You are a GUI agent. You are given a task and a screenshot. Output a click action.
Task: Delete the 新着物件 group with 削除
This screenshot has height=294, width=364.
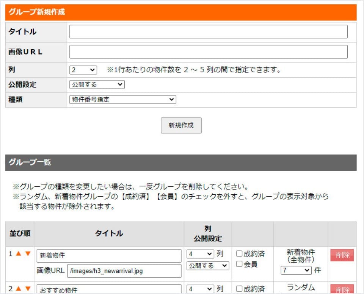coord(342,255)
